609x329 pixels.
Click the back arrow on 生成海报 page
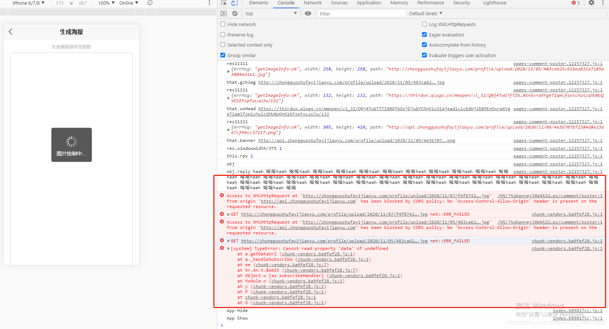10,31
